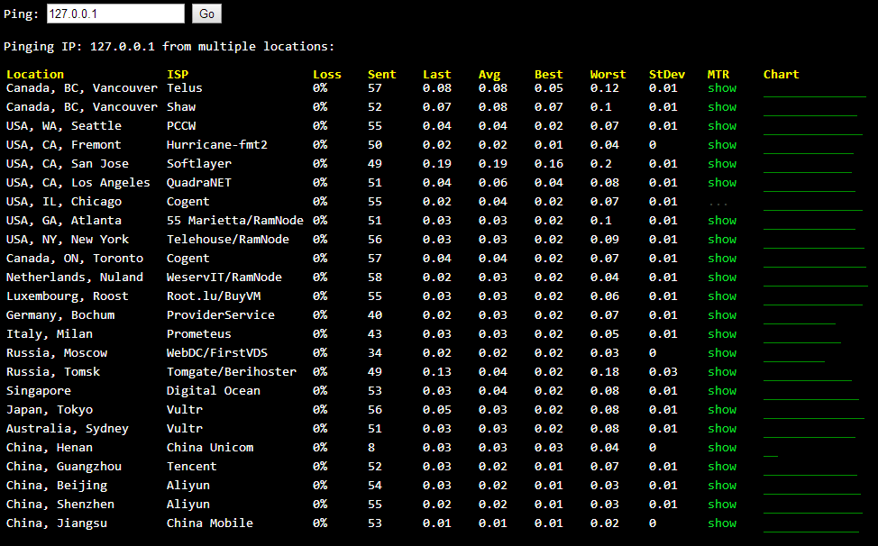Open MTR for New York Telehouse/RamNode
Image resolution: width=878 pixels, height=546 pixels.
click(x=722, y=240)
